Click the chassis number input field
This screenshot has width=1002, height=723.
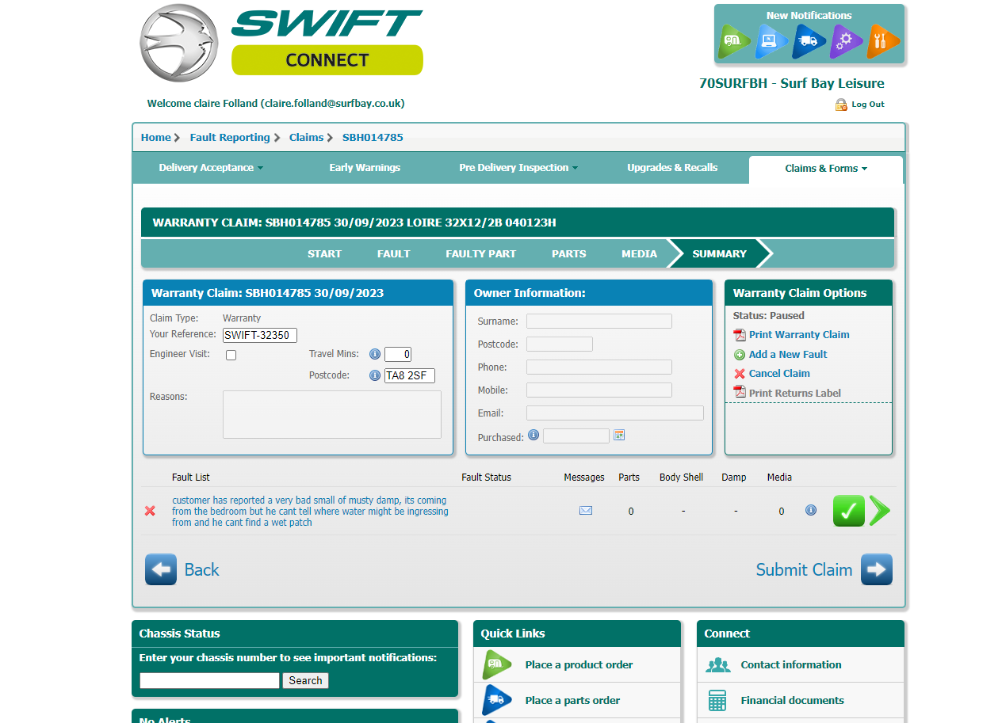(x=210, y=680)
